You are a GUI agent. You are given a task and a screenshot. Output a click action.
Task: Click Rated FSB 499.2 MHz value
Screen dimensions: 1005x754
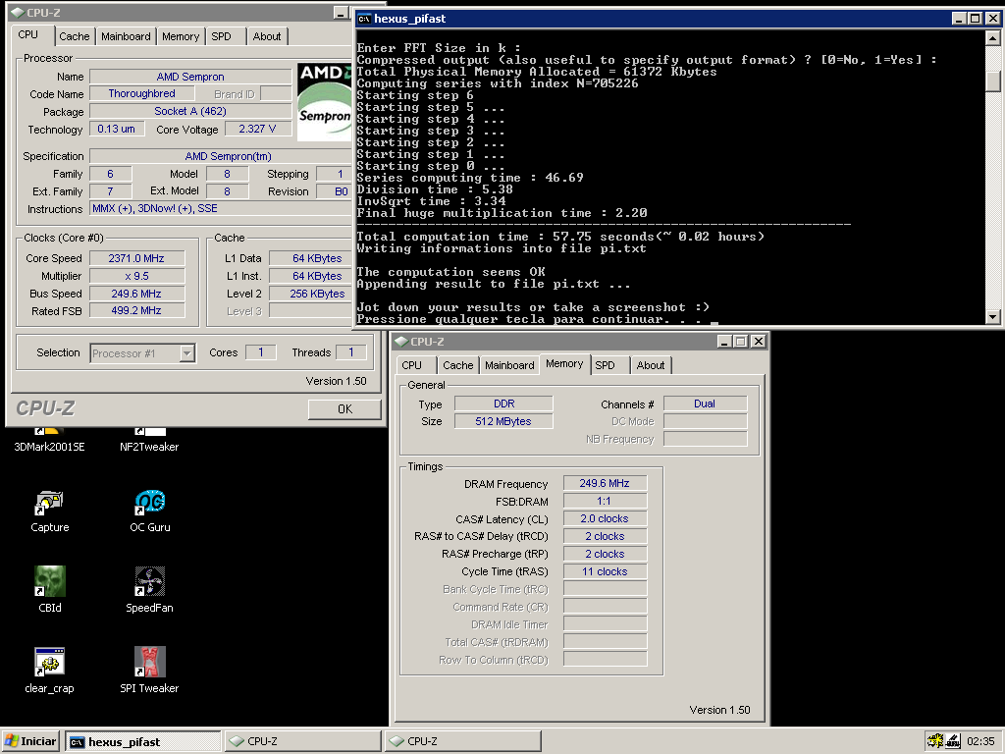(136, 310)
